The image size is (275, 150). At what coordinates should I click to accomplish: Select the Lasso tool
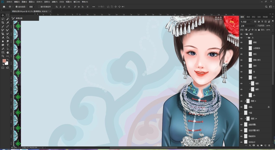click(x=3, y=19)
